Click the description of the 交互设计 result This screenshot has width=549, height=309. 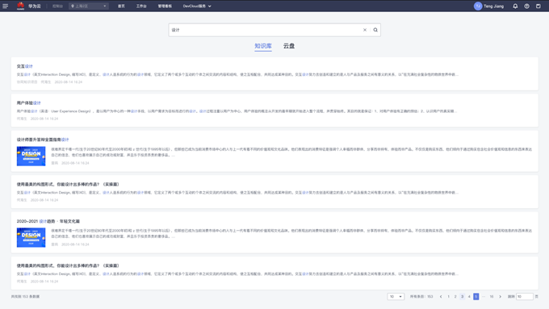(x=237, y=74)
